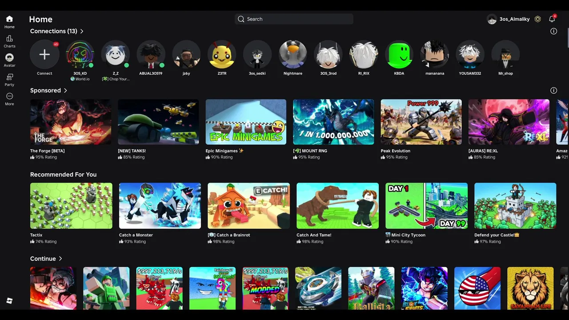Open friend mananana avatar
The width and height of the screenshot is (569, 320).
tap(435, 54)
